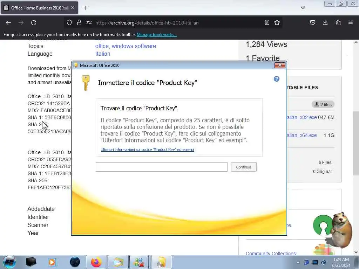Close the Microsoft Office 2010 dialog

[x=280, y=65]
